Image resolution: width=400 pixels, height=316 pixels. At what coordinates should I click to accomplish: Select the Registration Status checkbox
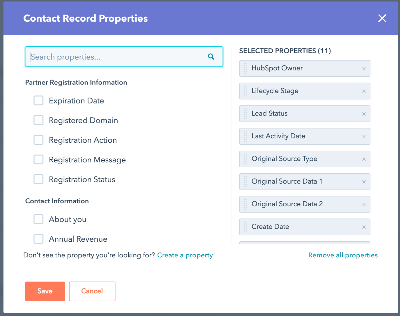(38, 179)
